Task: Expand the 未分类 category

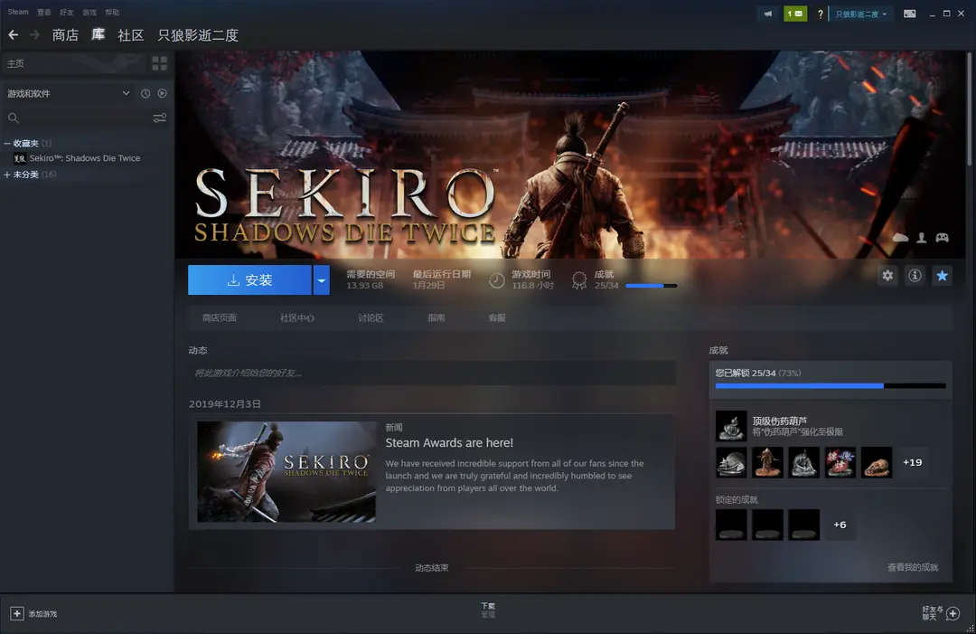Action: point(7,175)
